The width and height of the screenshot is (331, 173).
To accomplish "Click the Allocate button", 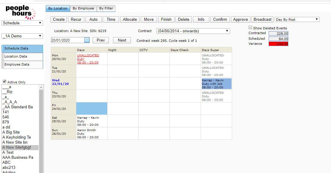I will (130, 19).
